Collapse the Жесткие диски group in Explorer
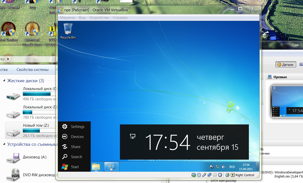Screen dimensions: 303x183 pyautogui.click(x=4, y=81)
